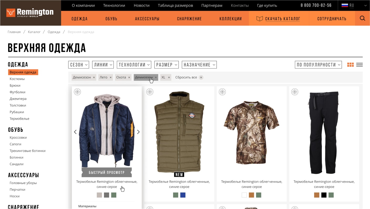Click Сбросить все filters link
The width and height of the screenshot is (370, 209).
[x=186, y=77]
